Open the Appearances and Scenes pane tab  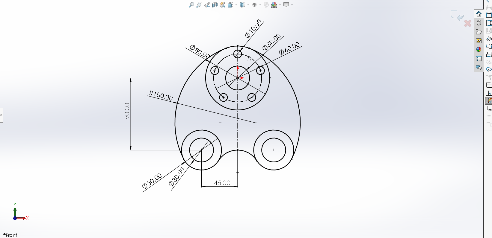[479, 49]
